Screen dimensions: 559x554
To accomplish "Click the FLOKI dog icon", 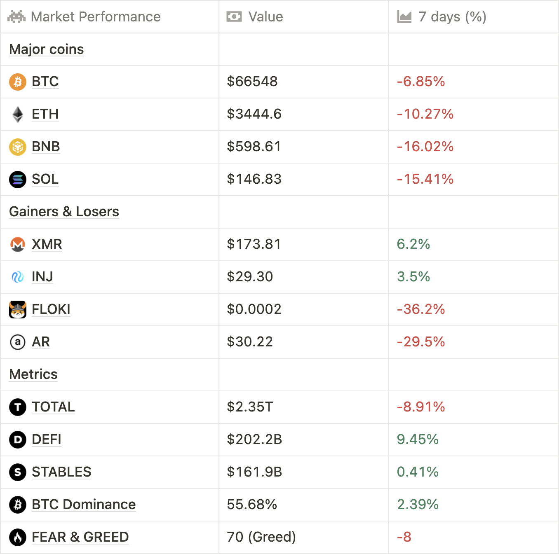I will click(x=18, y=309).
